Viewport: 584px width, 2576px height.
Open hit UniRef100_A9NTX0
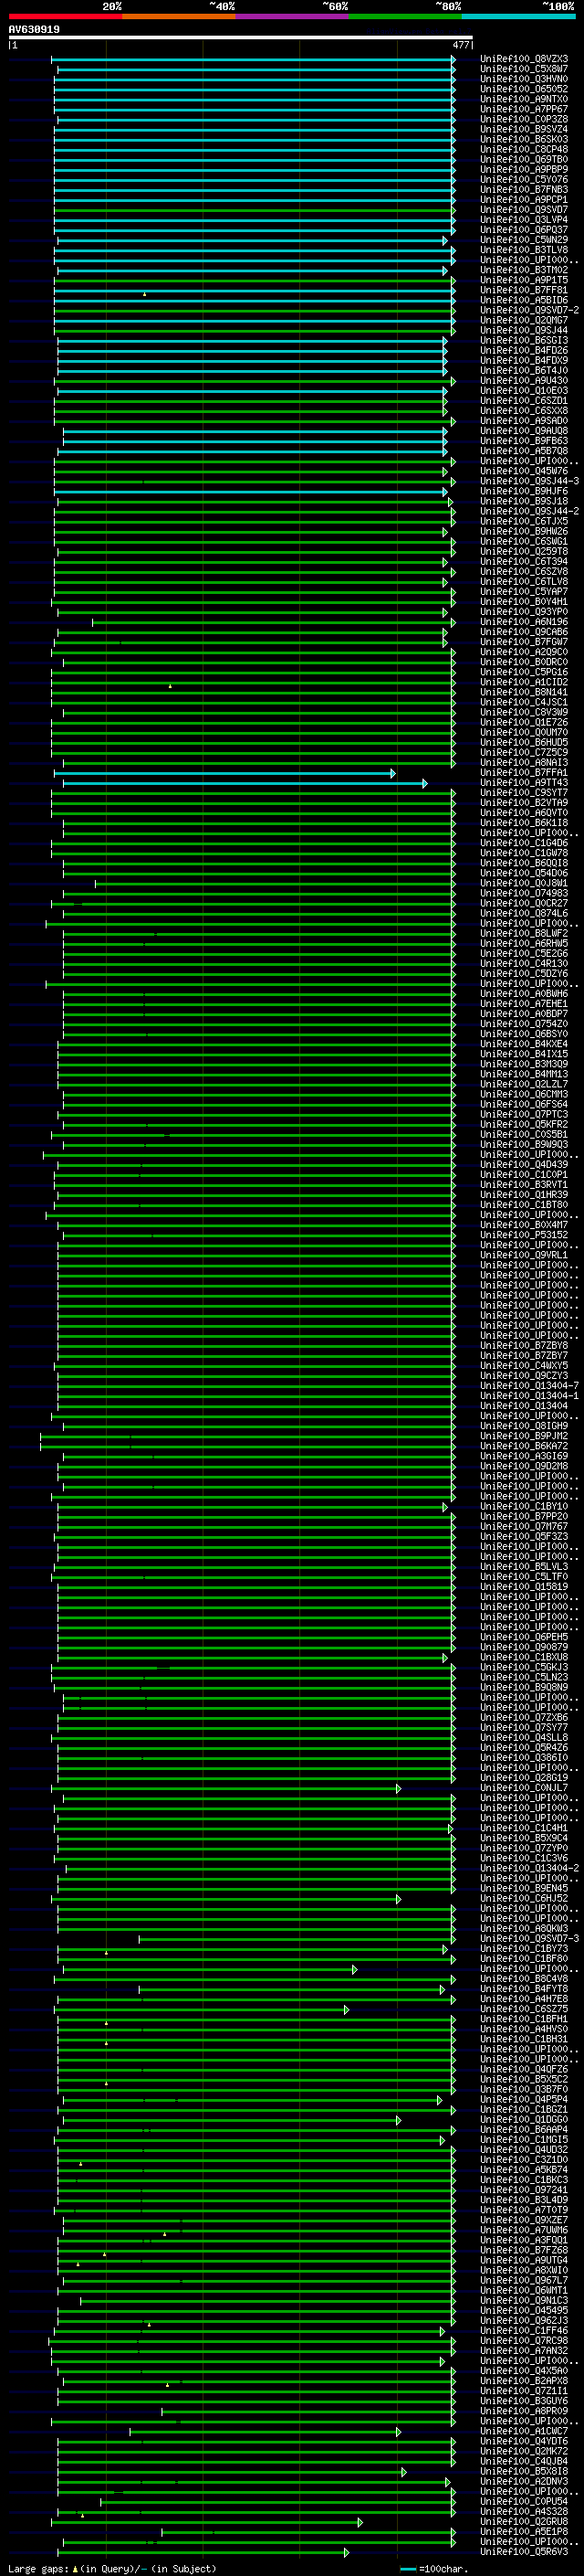click(x=523, y=99)
